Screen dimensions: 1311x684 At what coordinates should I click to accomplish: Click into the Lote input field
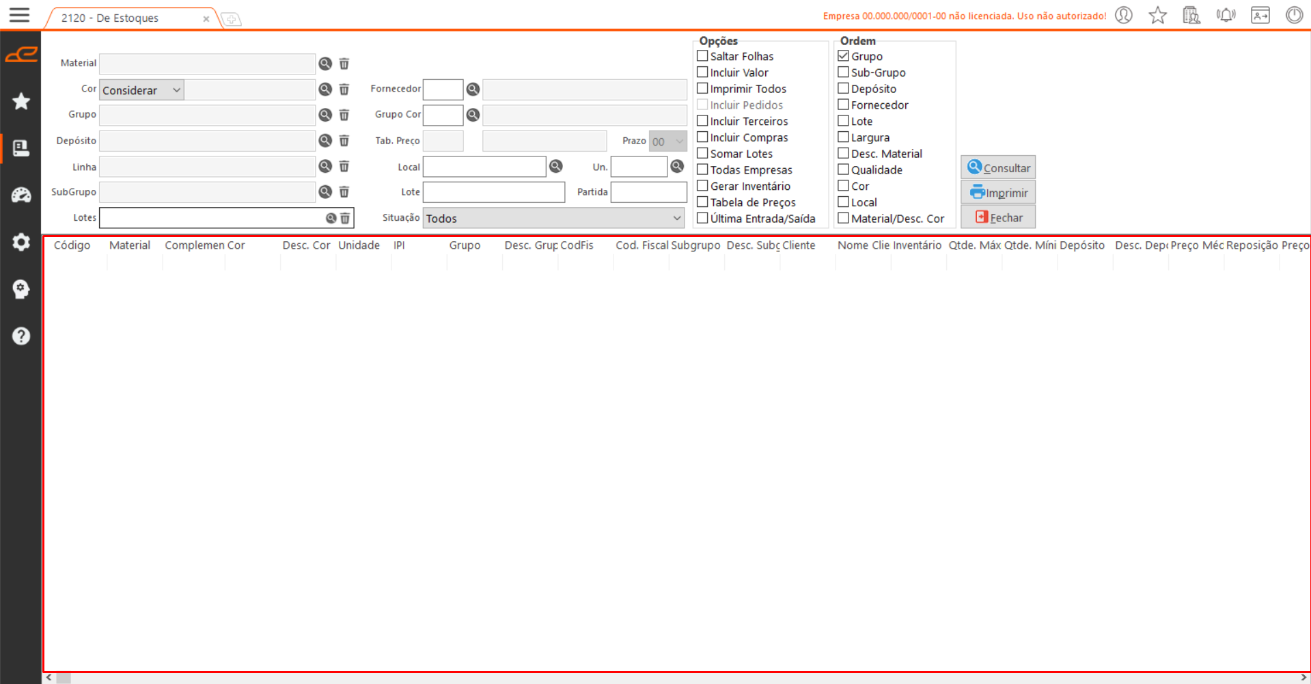493,193
